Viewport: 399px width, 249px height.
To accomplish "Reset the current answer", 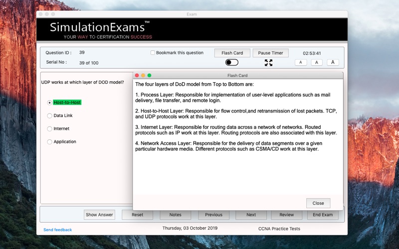I will pyautogui.click(x=138, y=215).
